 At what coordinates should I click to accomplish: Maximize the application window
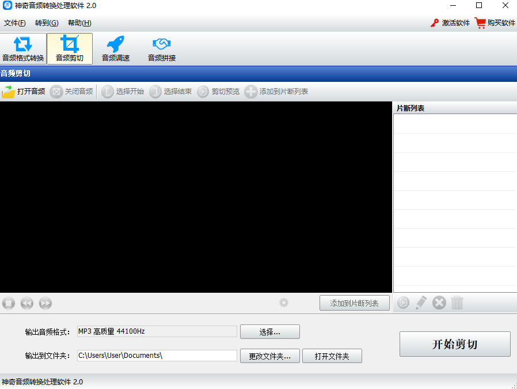pos(479,5)
